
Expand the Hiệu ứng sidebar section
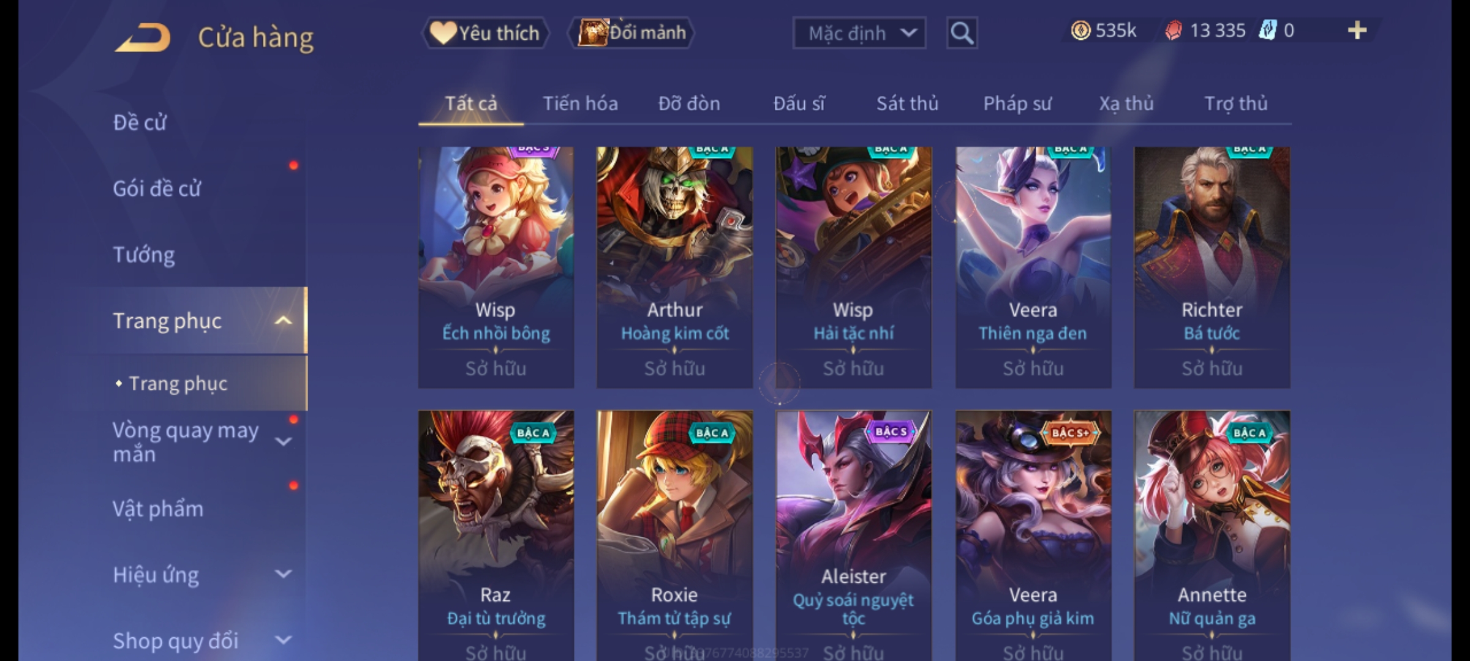pyautogui.click(x=283, y=574)
